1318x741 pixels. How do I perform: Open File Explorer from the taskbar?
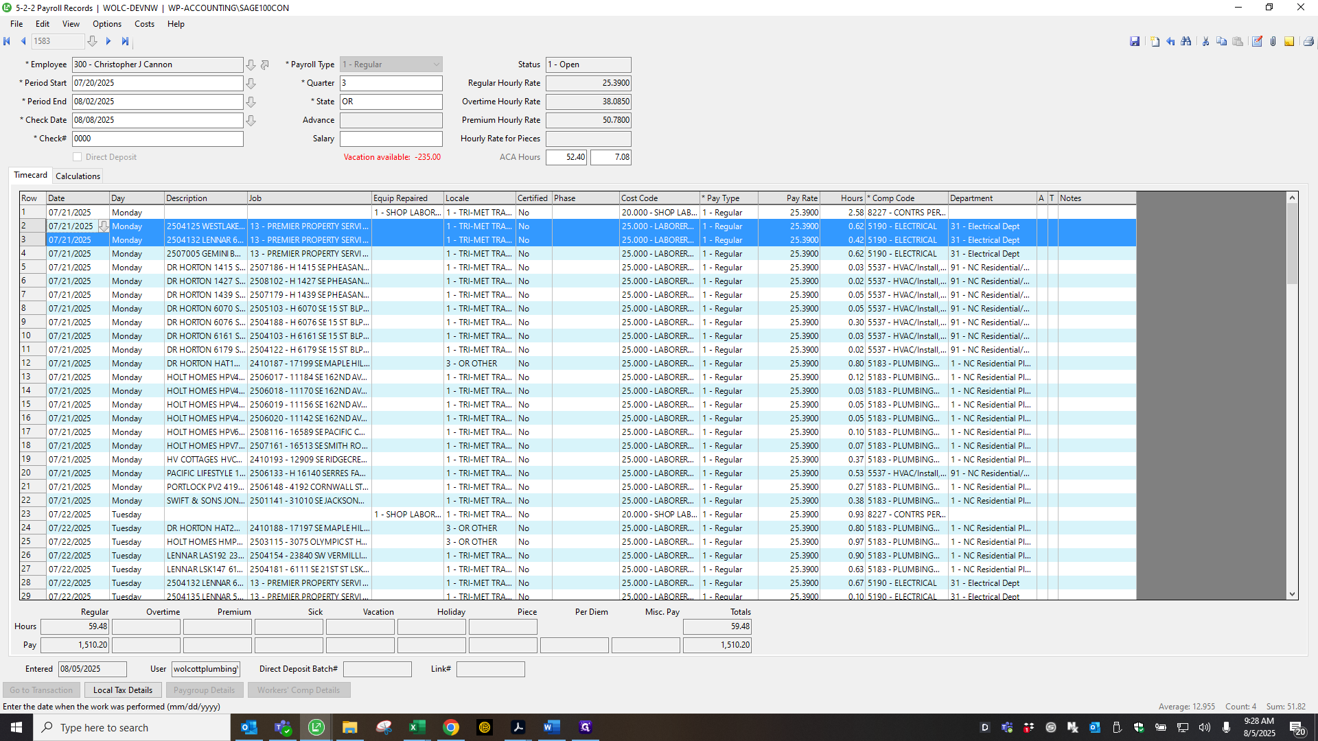pyautogui.click(x=349, y=727)
